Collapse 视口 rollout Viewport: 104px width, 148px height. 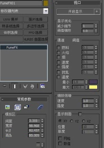(56, 3)
